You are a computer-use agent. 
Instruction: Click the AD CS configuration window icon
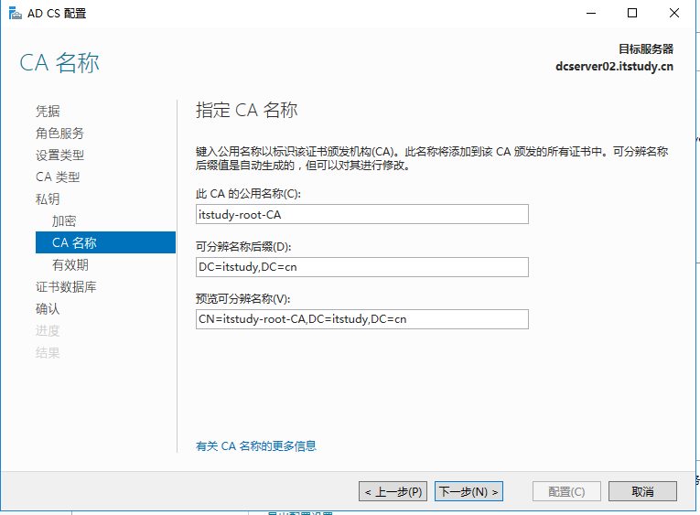pyautogui.click(x=15, y=14)
